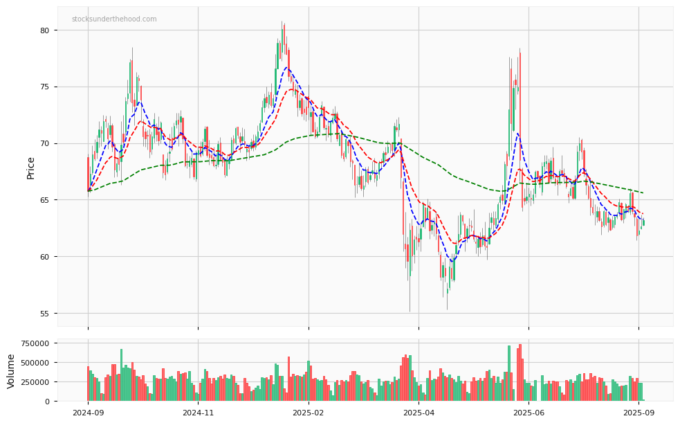Viewport: 680px width, 423px height.
Task: Click the volume axis label 0
Action: click(x=48, y=402)
